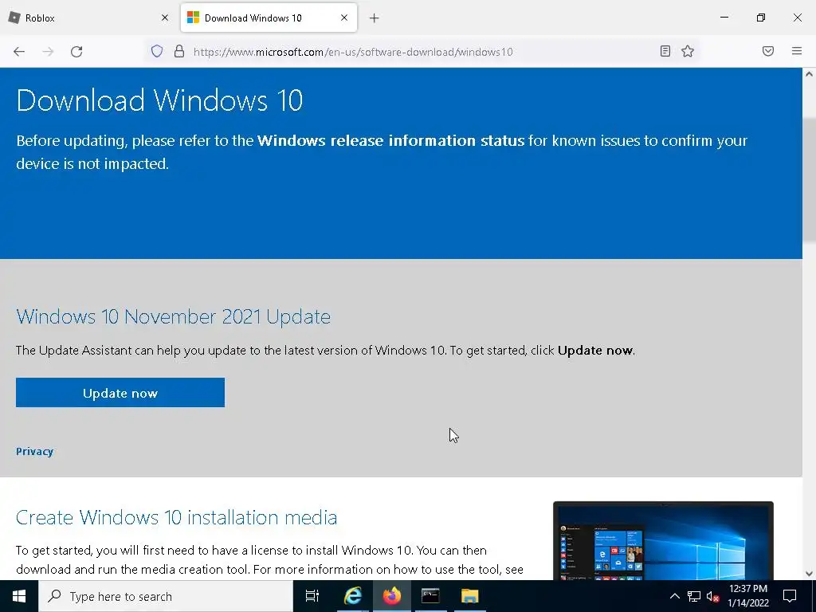Image resolution: width=816 pixels, height=612 pixels.
Task: Click the Windows 10 laptop image
Action: (x=663, y=541)
